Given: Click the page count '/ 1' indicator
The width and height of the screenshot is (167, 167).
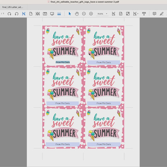Looking at the screenshot, I should (x=3, y=14).
